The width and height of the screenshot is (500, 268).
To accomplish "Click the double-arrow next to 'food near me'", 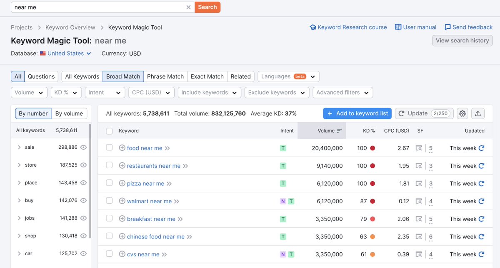I will [x=167, y=148].
